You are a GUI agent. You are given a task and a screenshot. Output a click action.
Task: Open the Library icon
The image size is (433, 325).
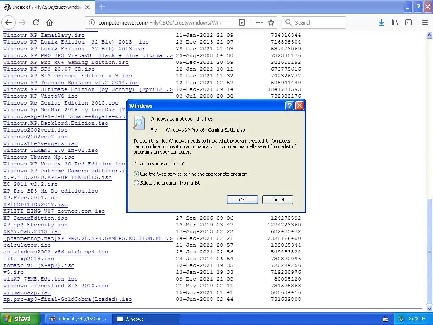tap(395, 23)
